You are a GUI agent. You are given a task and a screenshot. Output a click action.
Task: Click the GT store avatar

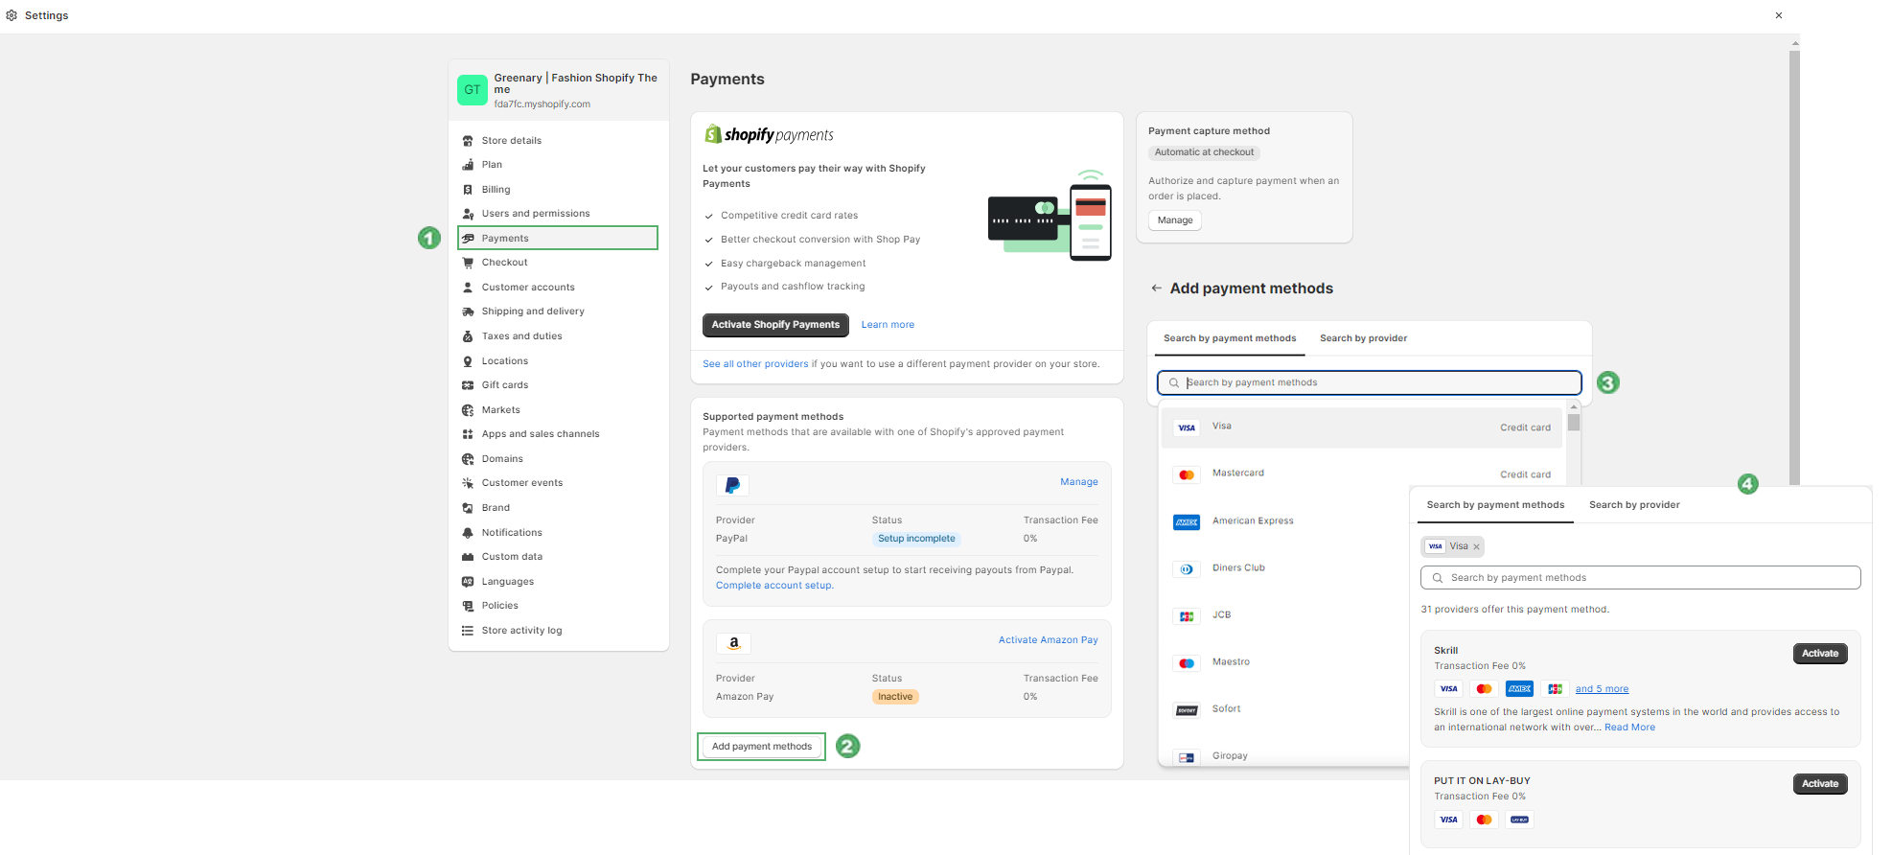tap(473, 90)
